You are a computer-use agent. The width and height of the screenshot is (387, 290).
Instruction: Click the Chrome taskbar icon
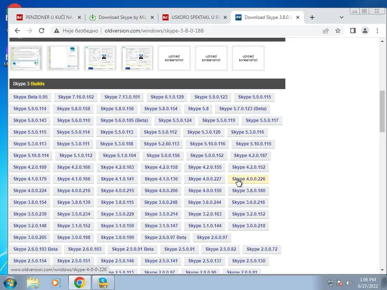pos(79,282)
